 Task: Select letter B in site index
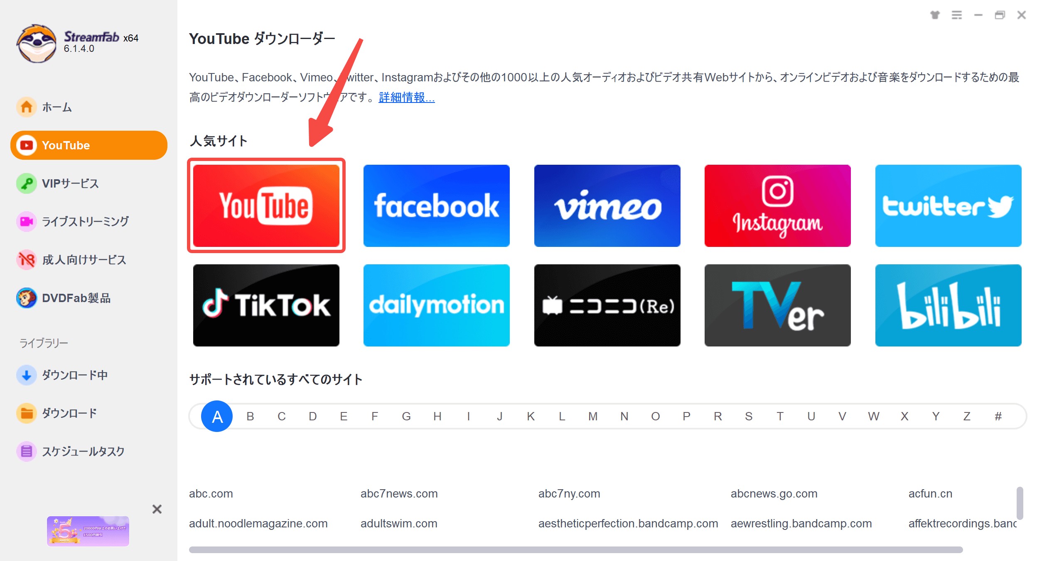[250, 416]
